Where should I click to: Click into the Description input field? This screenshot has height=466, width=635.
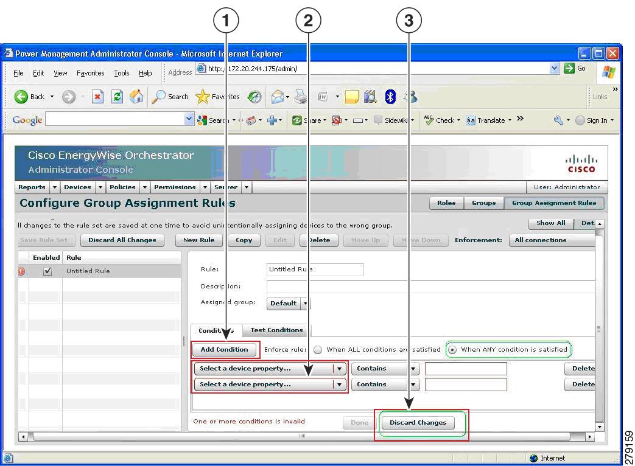(431, 287)
